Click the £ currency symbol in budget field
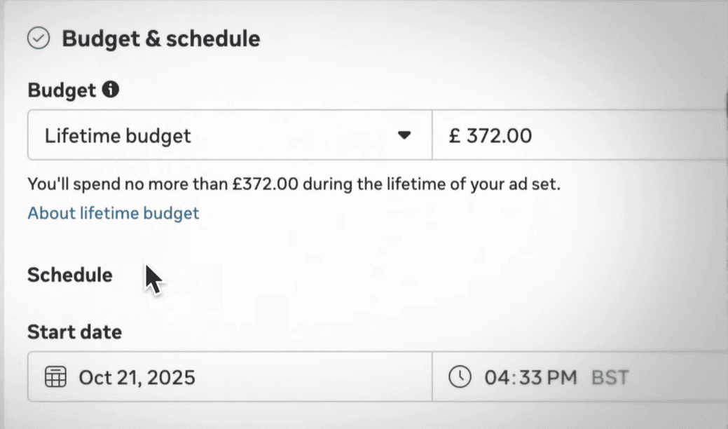Image resolution: width=728 pixels, height=429 pixels. click(x=454, y=135)
